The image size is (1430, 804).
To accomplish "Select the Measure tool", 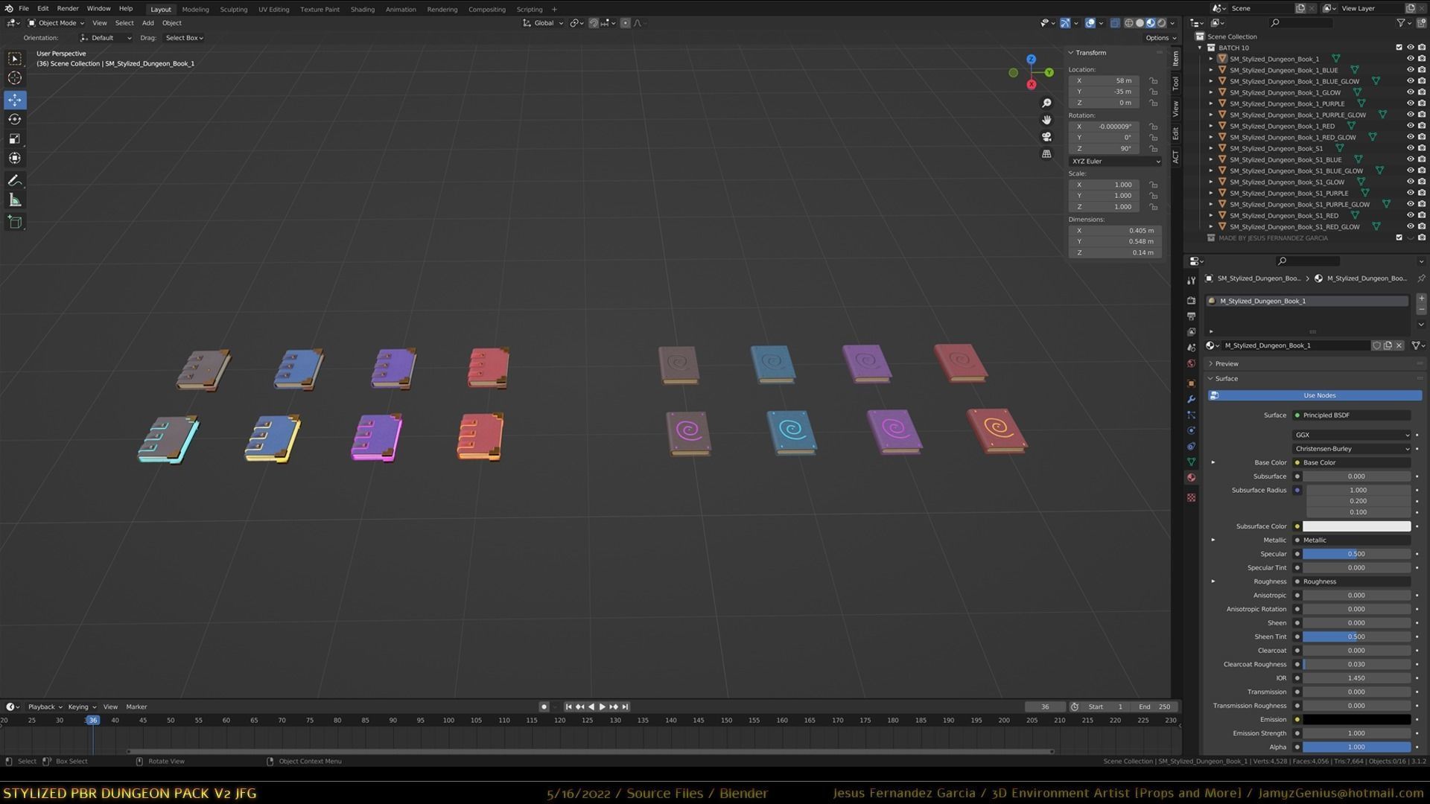I will tap(15, 200).
